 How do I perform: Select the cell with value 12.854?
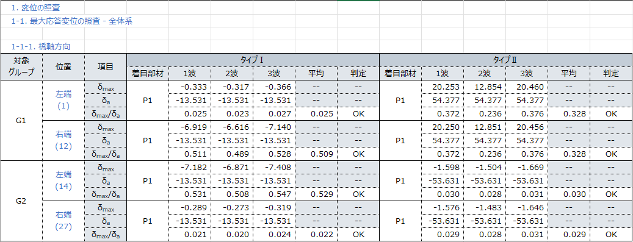[485, 87]
